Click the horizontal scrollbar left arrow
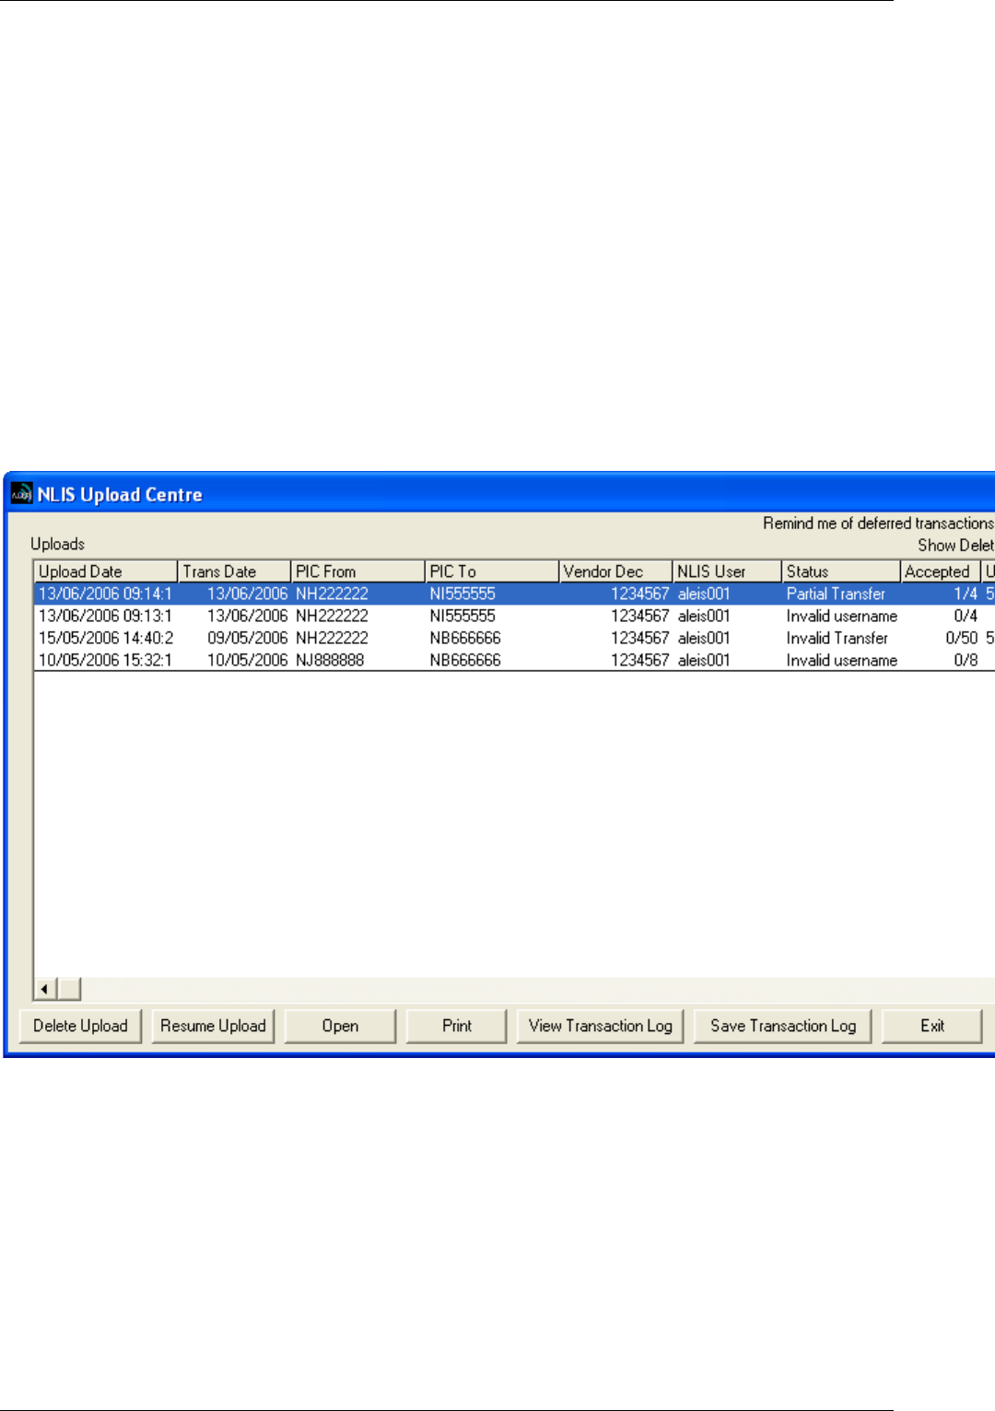 pos(45,990)
